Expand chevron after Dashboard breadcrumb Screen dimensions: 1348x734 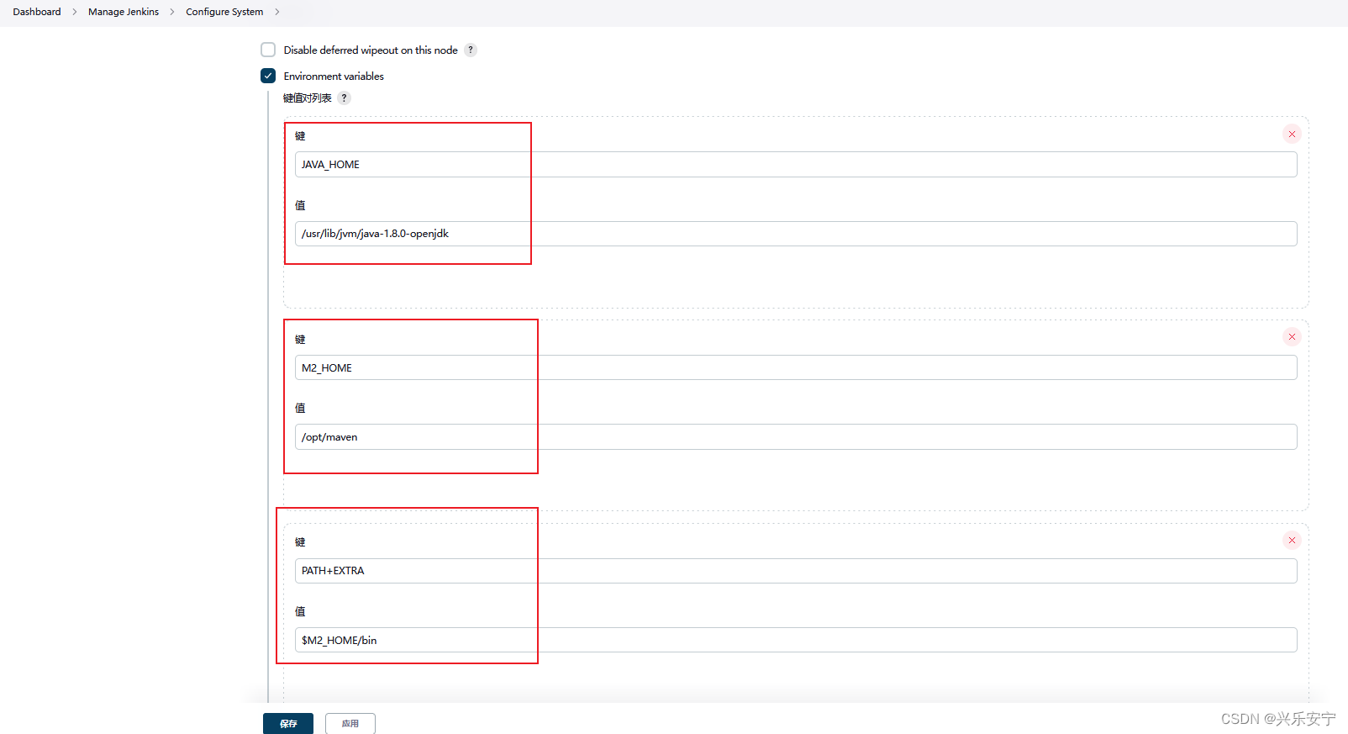tap(75, 12)
